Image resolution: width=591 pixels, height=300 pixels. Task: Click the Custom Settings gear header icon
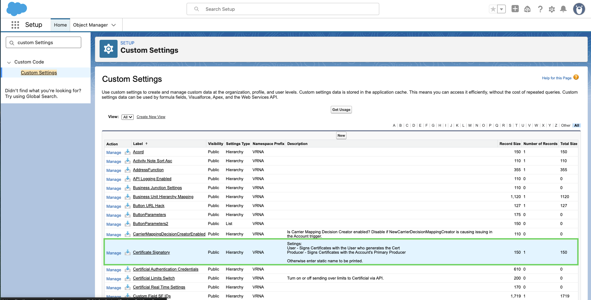point(109,49)
